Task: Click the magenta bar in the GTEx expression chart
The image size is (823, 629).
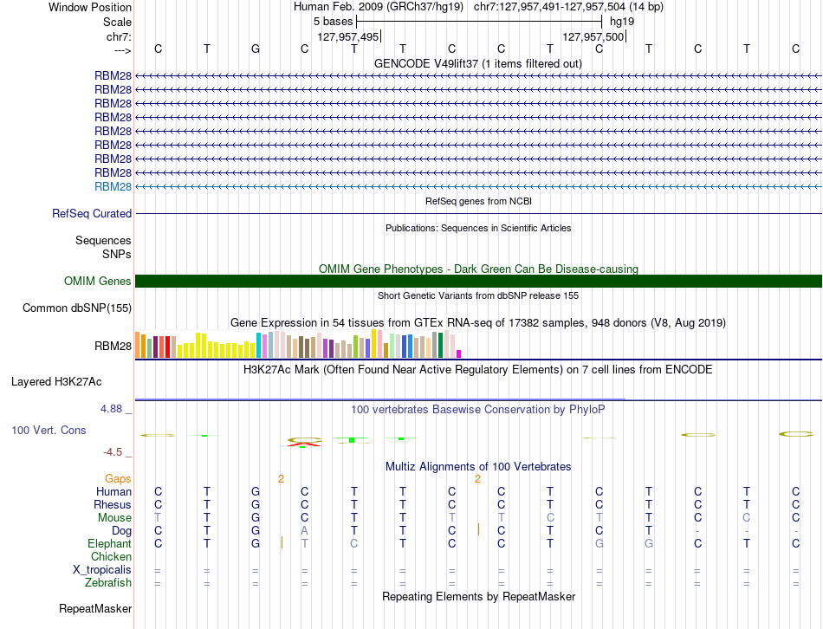Action: coord(459,353)
